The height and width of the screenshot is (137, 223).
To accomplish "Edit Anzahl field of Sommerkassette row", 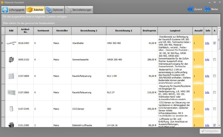I will [x=198, y=60].
